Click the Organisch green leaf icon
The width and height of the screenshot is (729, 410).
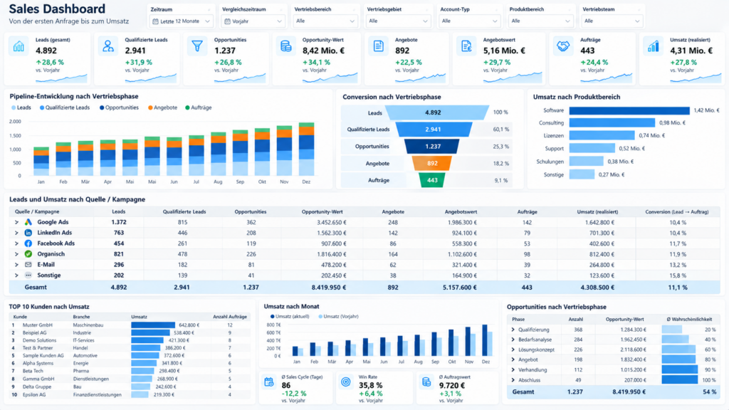(x=28, y=254)
